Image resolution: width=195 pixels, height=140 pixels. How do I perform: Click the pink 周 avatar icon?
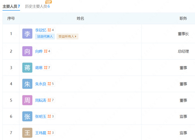click(27, 100)
